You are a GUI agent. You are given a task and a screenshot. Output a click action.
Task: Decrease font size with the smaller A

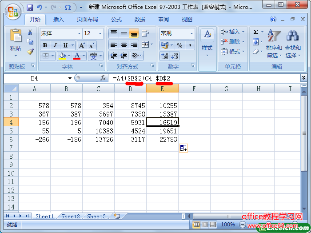(92, 45)
